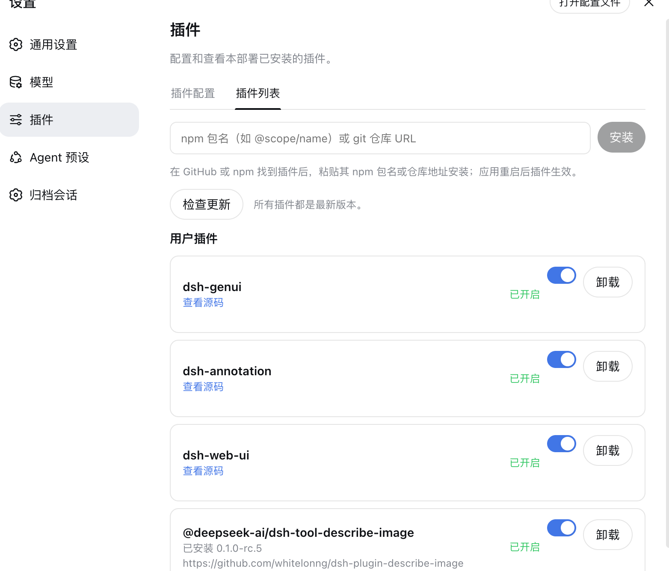Open the 模型 settings section
669x571 pixels.
tap(69, 82)
